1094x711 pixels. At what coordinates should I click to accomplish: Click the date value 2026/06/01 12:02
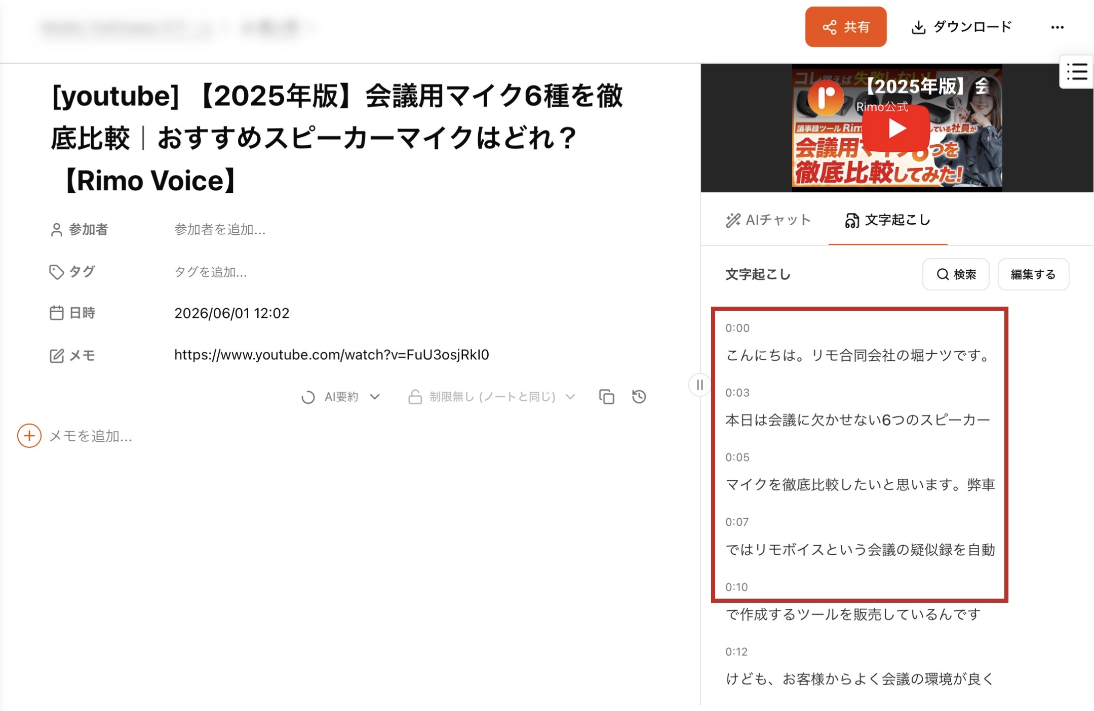(232, 313)
